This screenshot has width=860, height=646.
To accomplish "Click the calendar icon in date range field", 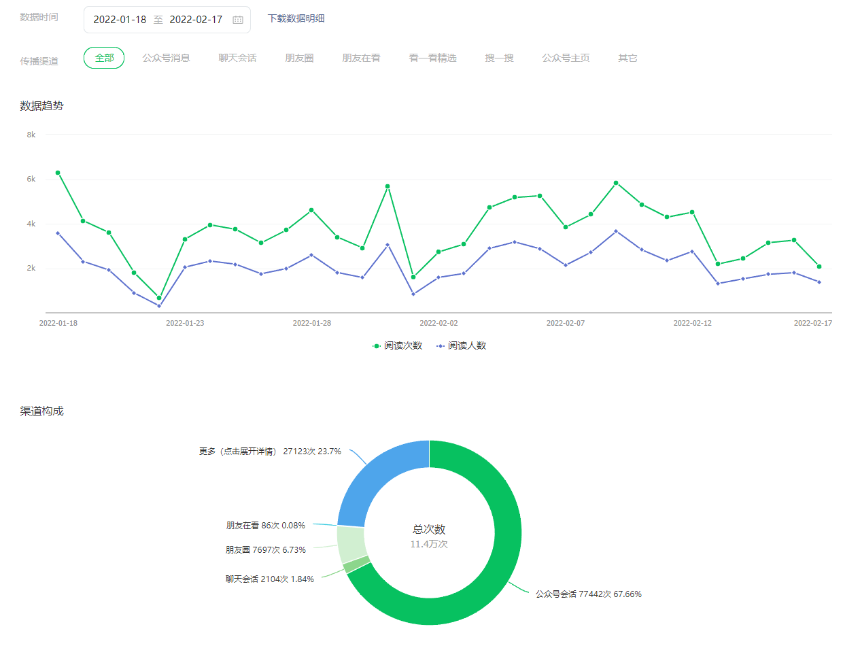I will 238,20.
